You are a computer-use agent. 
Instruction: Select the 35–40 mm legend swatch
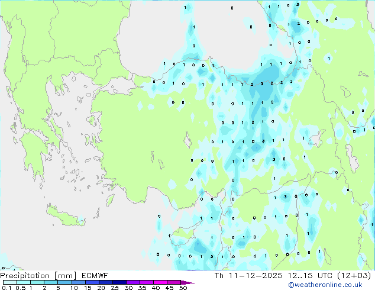click(147, 282)
